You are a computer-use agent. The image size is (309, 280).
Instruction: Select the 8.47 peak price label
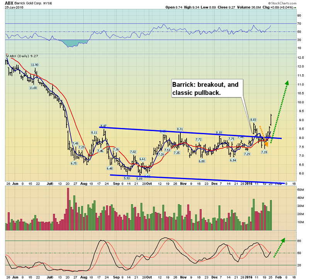click(x=104, y=126)
